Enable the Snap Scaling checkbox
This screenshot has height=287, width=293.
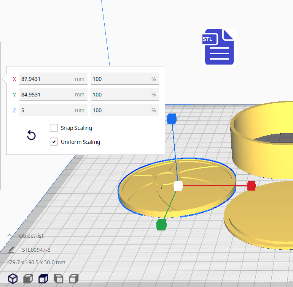(54, 128)
